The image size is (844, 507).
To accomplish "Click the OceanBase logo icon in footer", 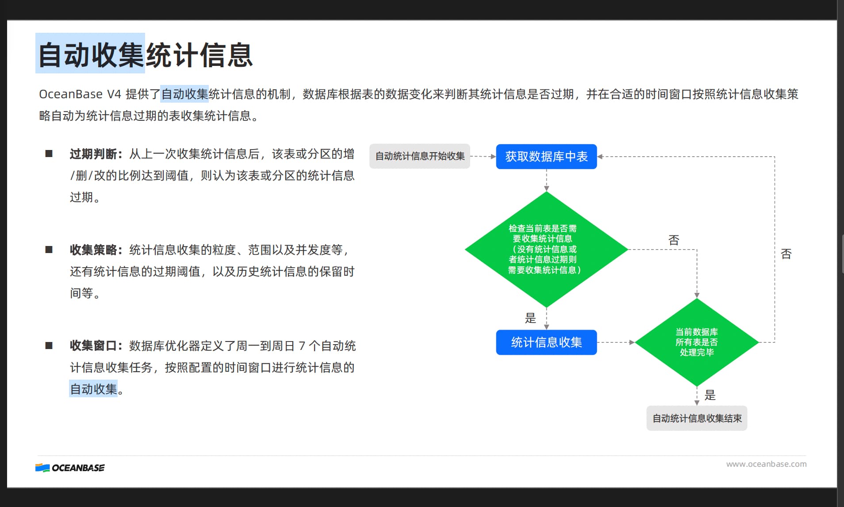I will pyautogui.click(x=42, y=468).
